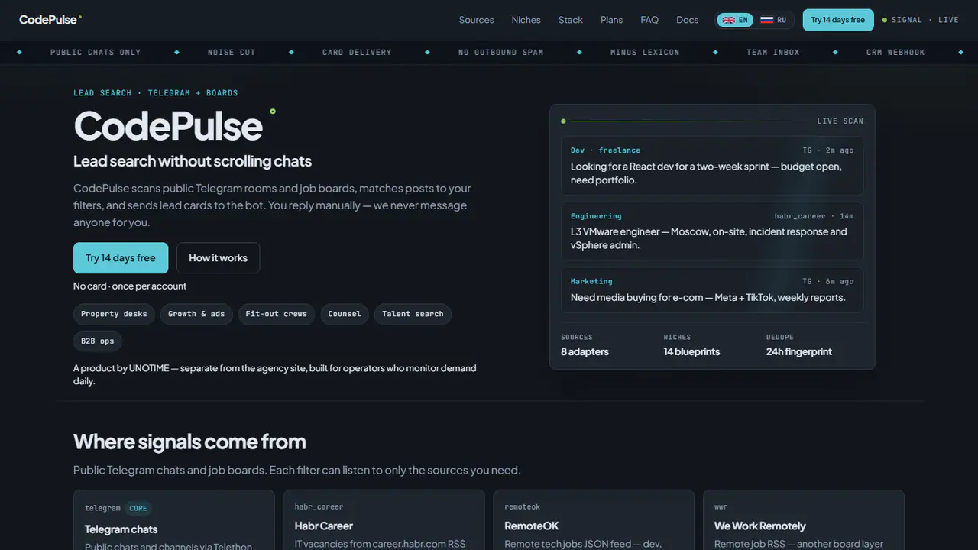Screen dimensions: 978x550
Task: Click LEAD SEARCH · TELEGRAM + BOARDS label
Action: [156, 93]
